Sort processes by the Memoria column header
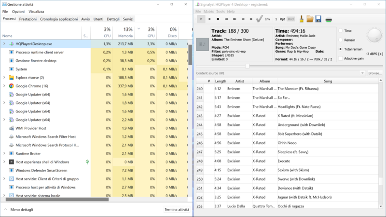This screenshot has width=386, height=217. coord(124,32)
